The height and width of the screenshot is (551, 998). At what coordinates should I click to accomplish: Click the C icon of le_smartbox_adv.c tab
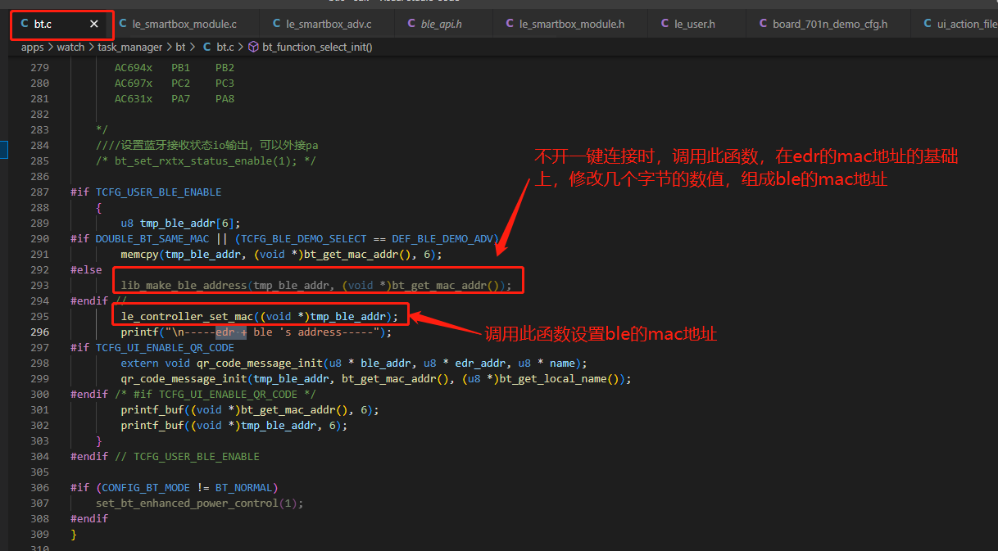tap(277, 24)
